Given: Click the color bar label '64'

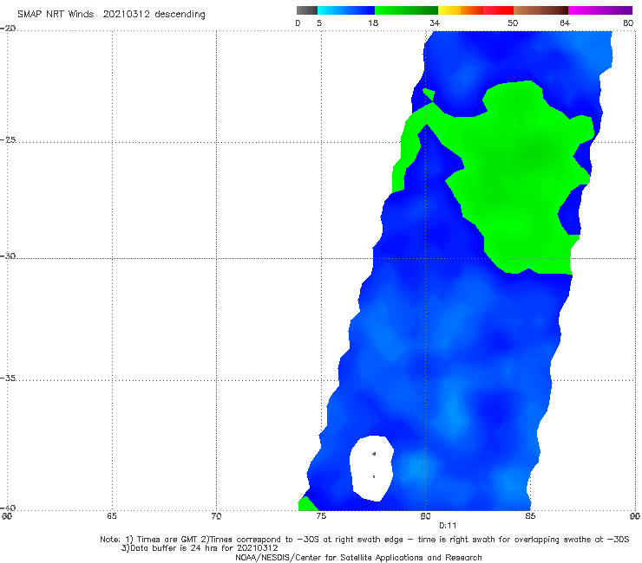Looking at the screenshot, I should pos(565,23).
